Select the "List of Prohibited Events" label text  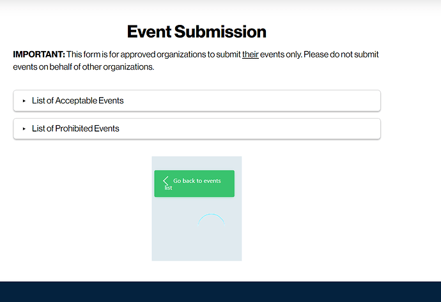[x=75, y=128]
